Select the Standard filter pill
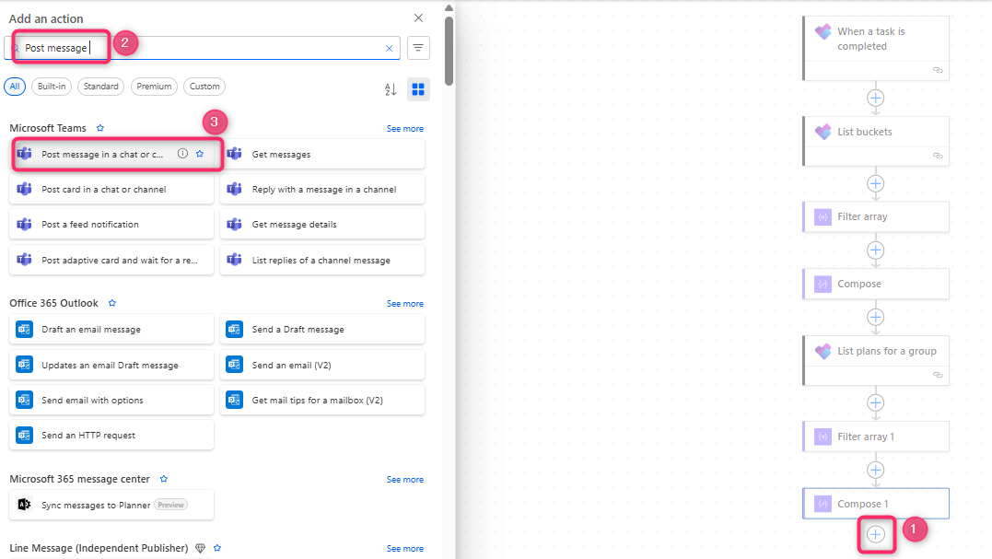992x559 pixels. point(100,87)
